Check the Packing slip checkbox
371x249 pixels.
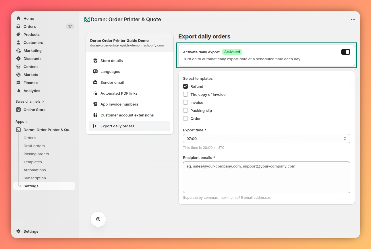tap(185, 110)
